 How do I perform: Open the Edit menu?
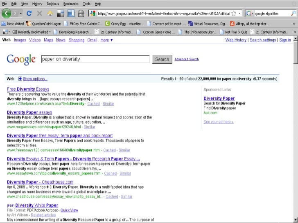click(14, 4)
